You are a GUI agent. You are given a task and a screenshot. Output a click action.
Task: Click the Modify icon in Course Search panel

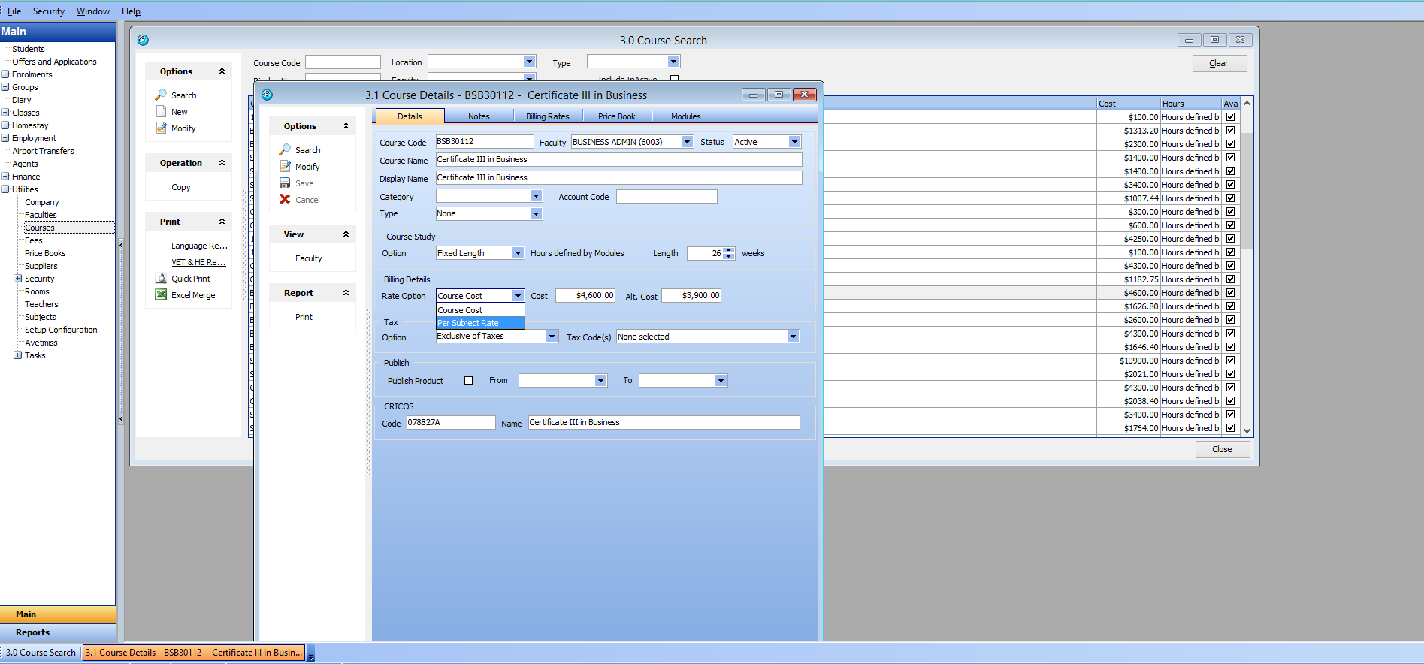click(x=161, y=128)
